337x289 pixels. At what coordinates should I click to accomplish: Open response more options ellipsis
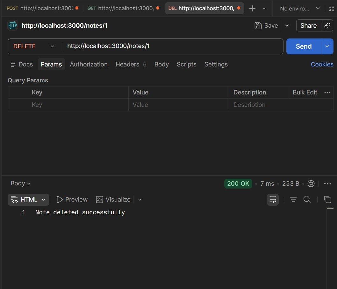pyautogui.click(x=327, y=184)
